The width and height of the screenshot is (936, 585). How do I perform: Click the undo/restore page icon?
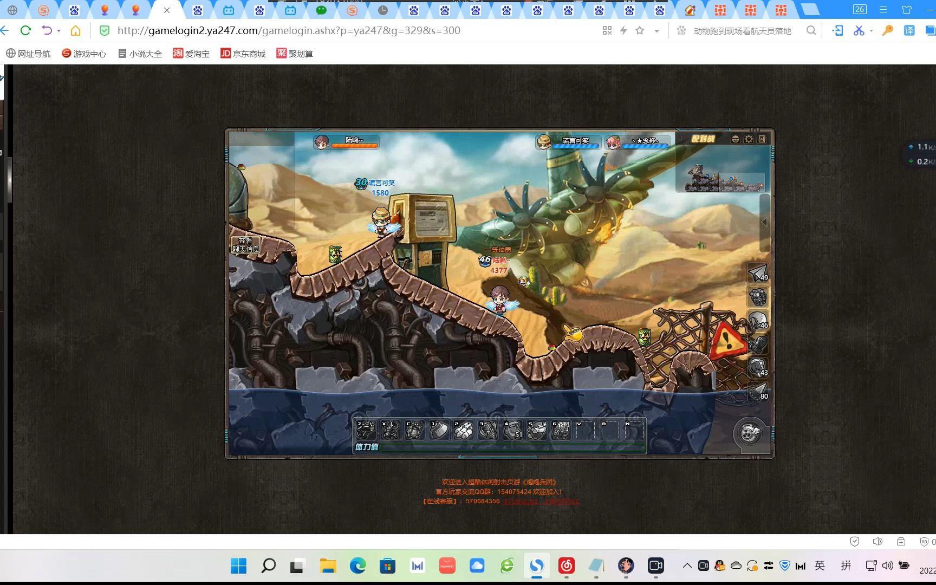pyautogui.click(x=47, y=30)
